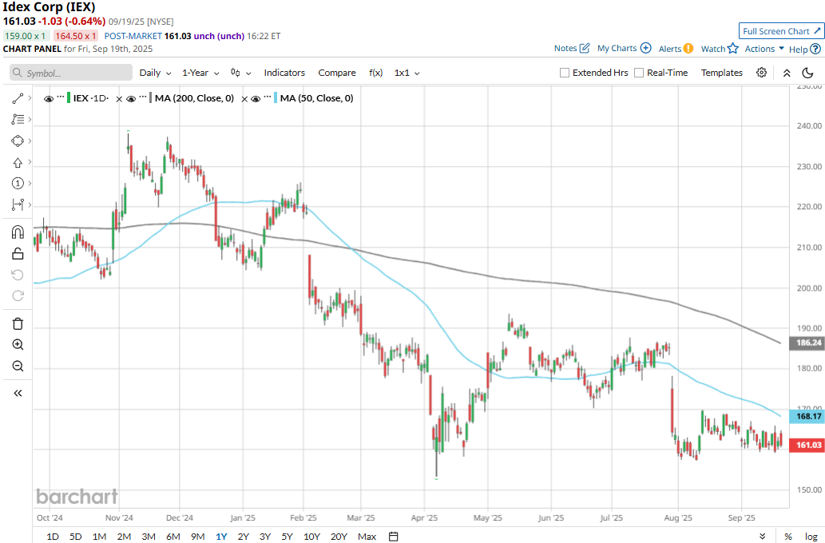The width and height of the screenshot is (825, 543).
Task: Select the 6M time range tab
Action: tap(173, 536)
